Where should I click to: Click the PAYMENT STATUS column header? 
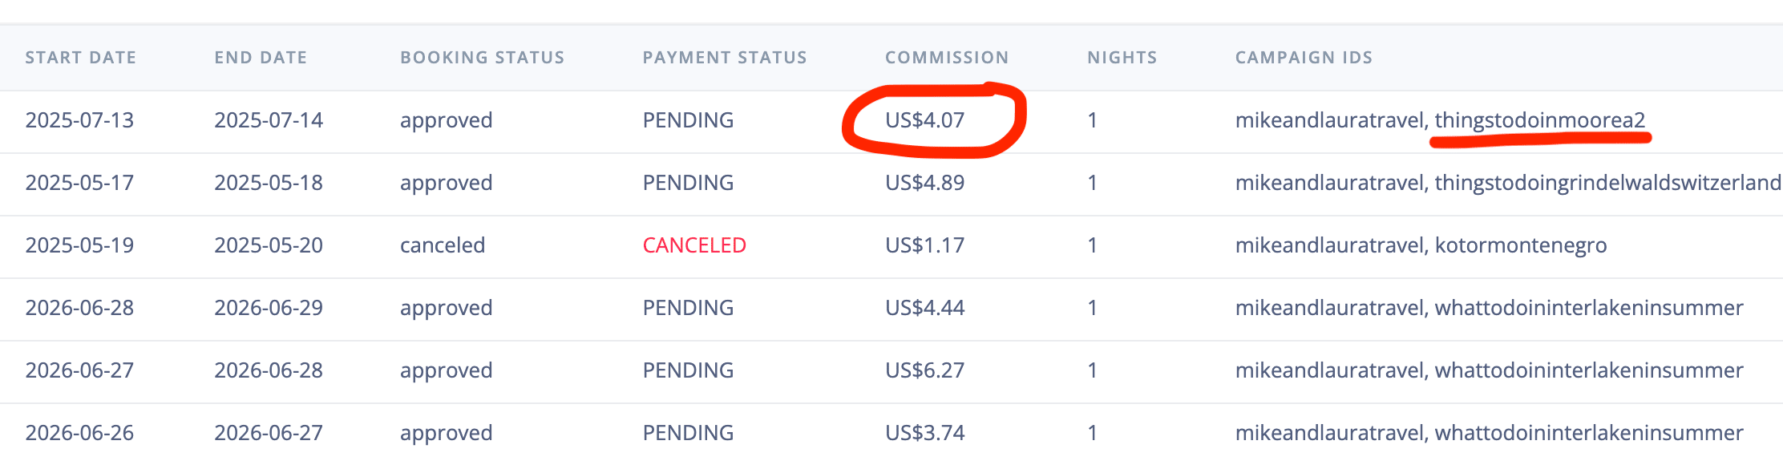(724, 58)
